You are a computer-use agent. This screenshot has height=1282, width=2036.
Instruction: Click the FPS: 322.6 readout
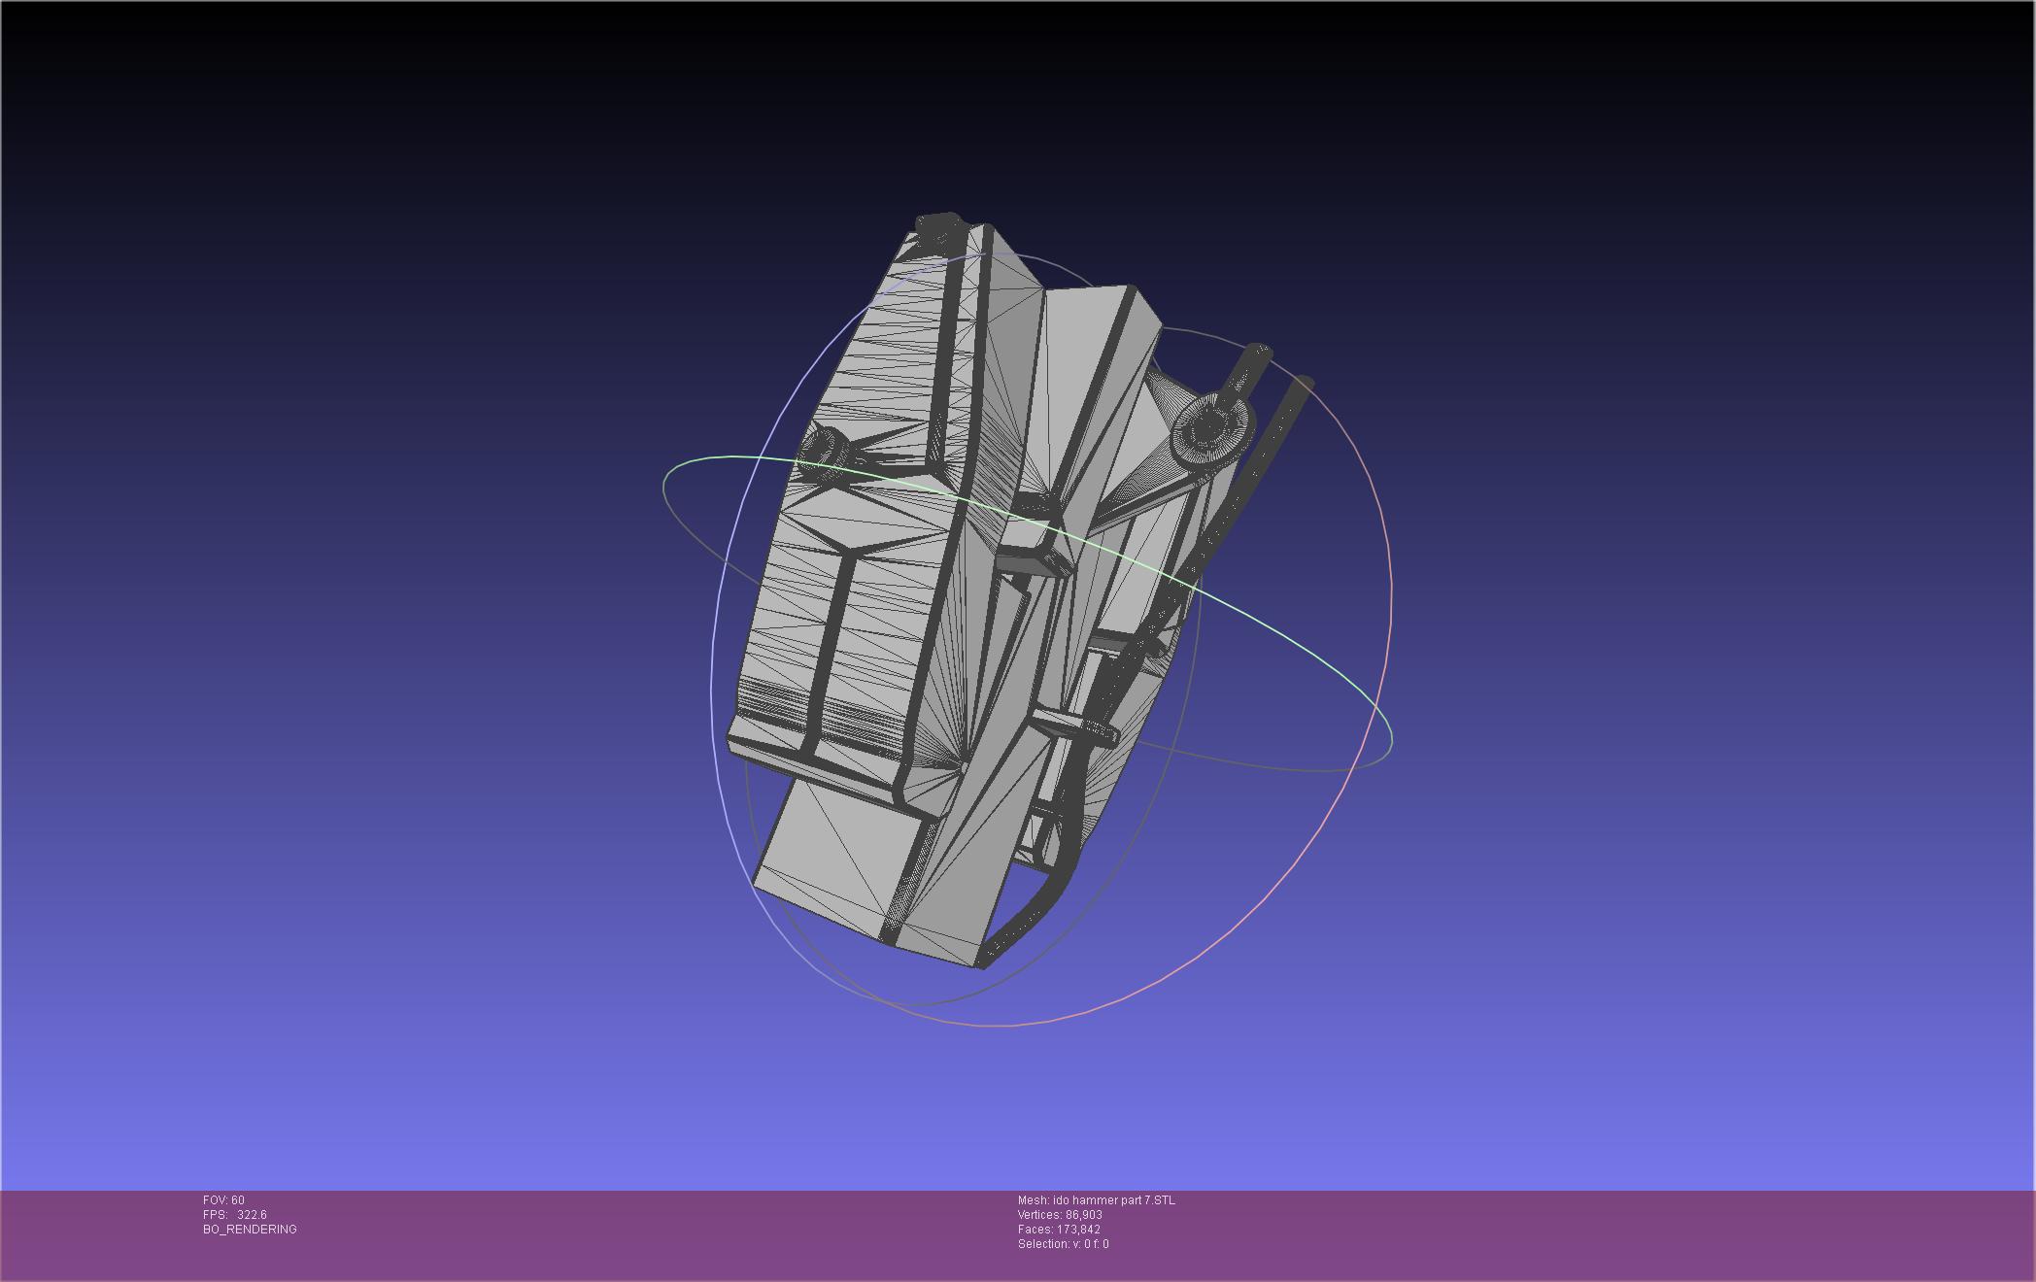[235, 1215]
